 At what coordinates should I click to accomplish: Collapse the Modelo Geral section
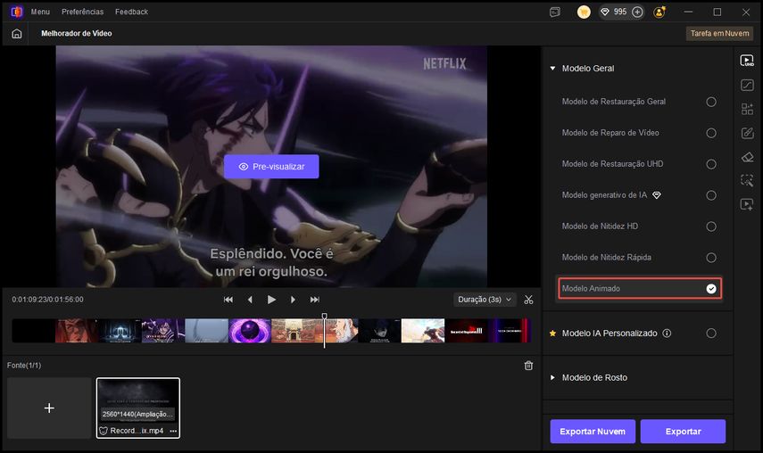click(x=552, y=69)
